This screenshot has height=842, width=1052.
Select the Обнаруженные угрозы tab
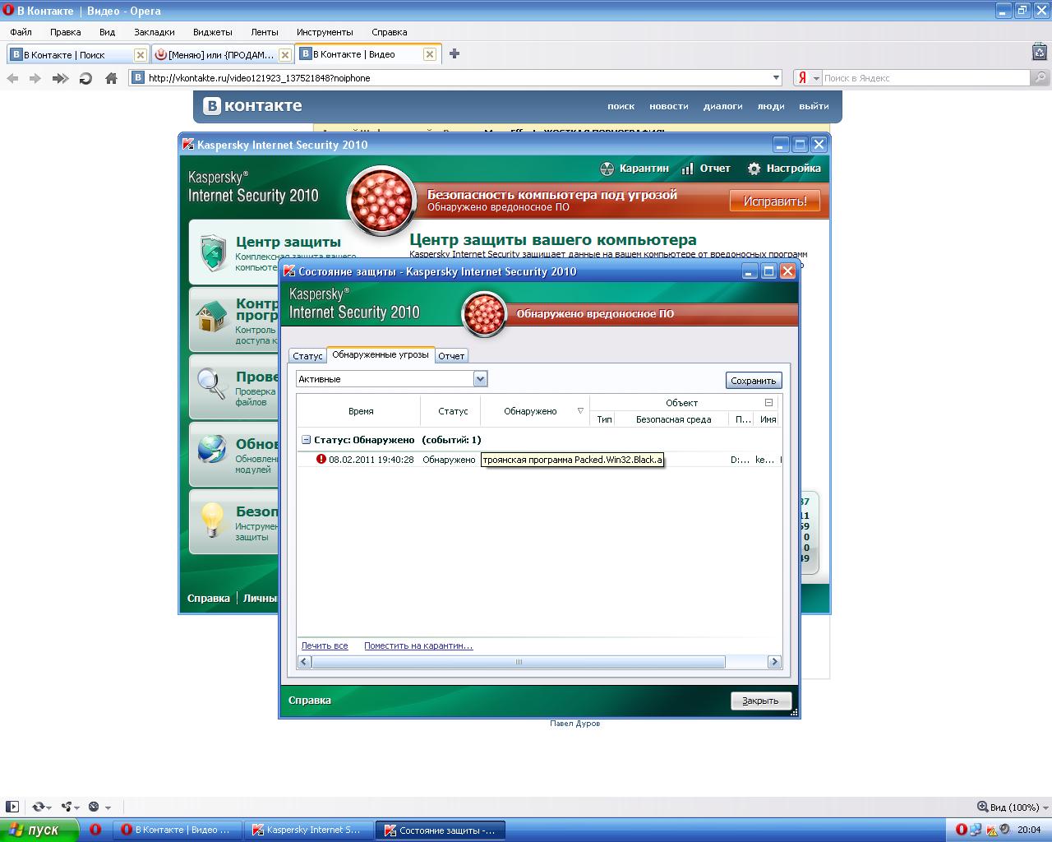pos(381,354)
